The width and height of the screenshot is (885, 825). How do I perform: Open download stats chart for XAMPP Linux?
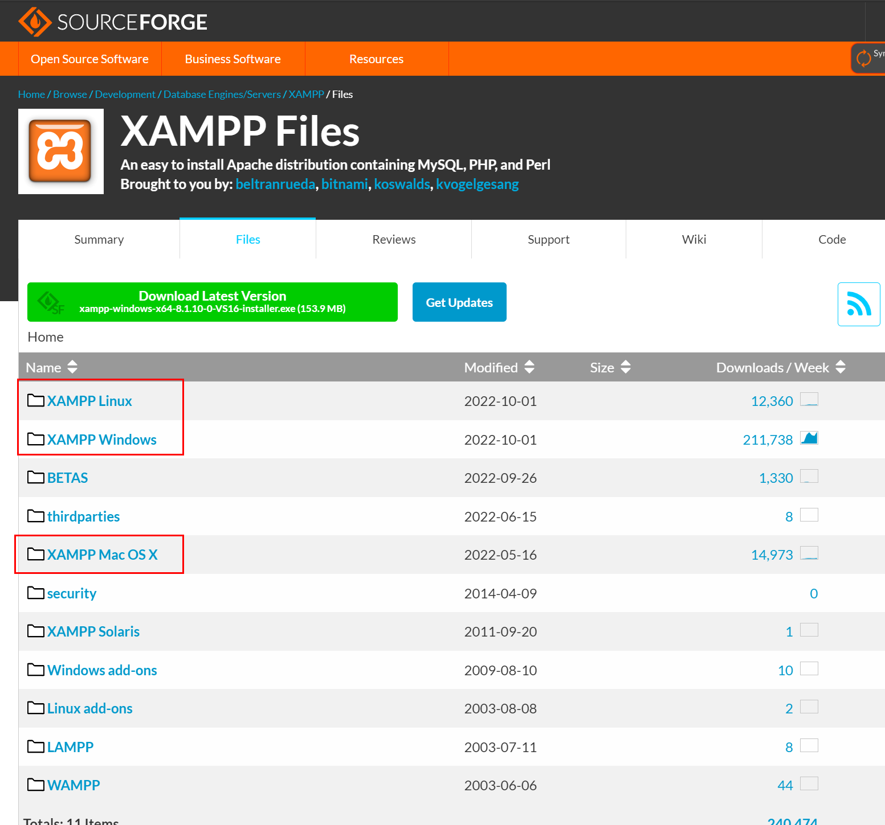click(x=809, y=399)
